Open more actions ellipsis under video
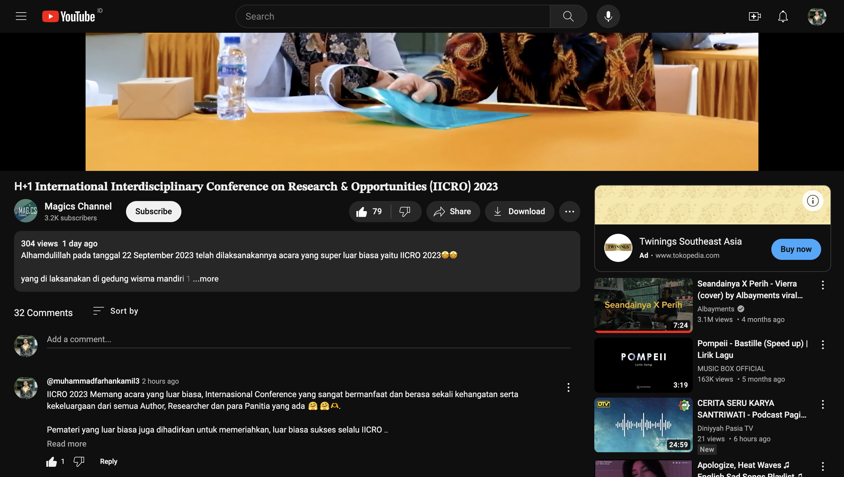Image resolution: width=844 pixels, height=477 pixels. click(x=569, y=211)
